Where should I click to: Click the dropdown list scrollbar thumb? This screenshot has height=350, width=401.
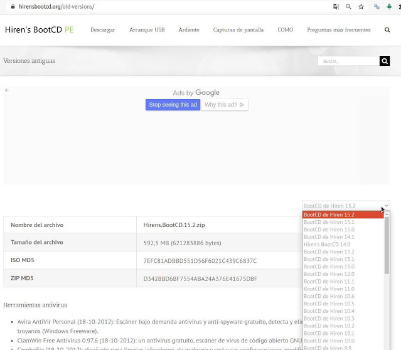click(387, 245)
